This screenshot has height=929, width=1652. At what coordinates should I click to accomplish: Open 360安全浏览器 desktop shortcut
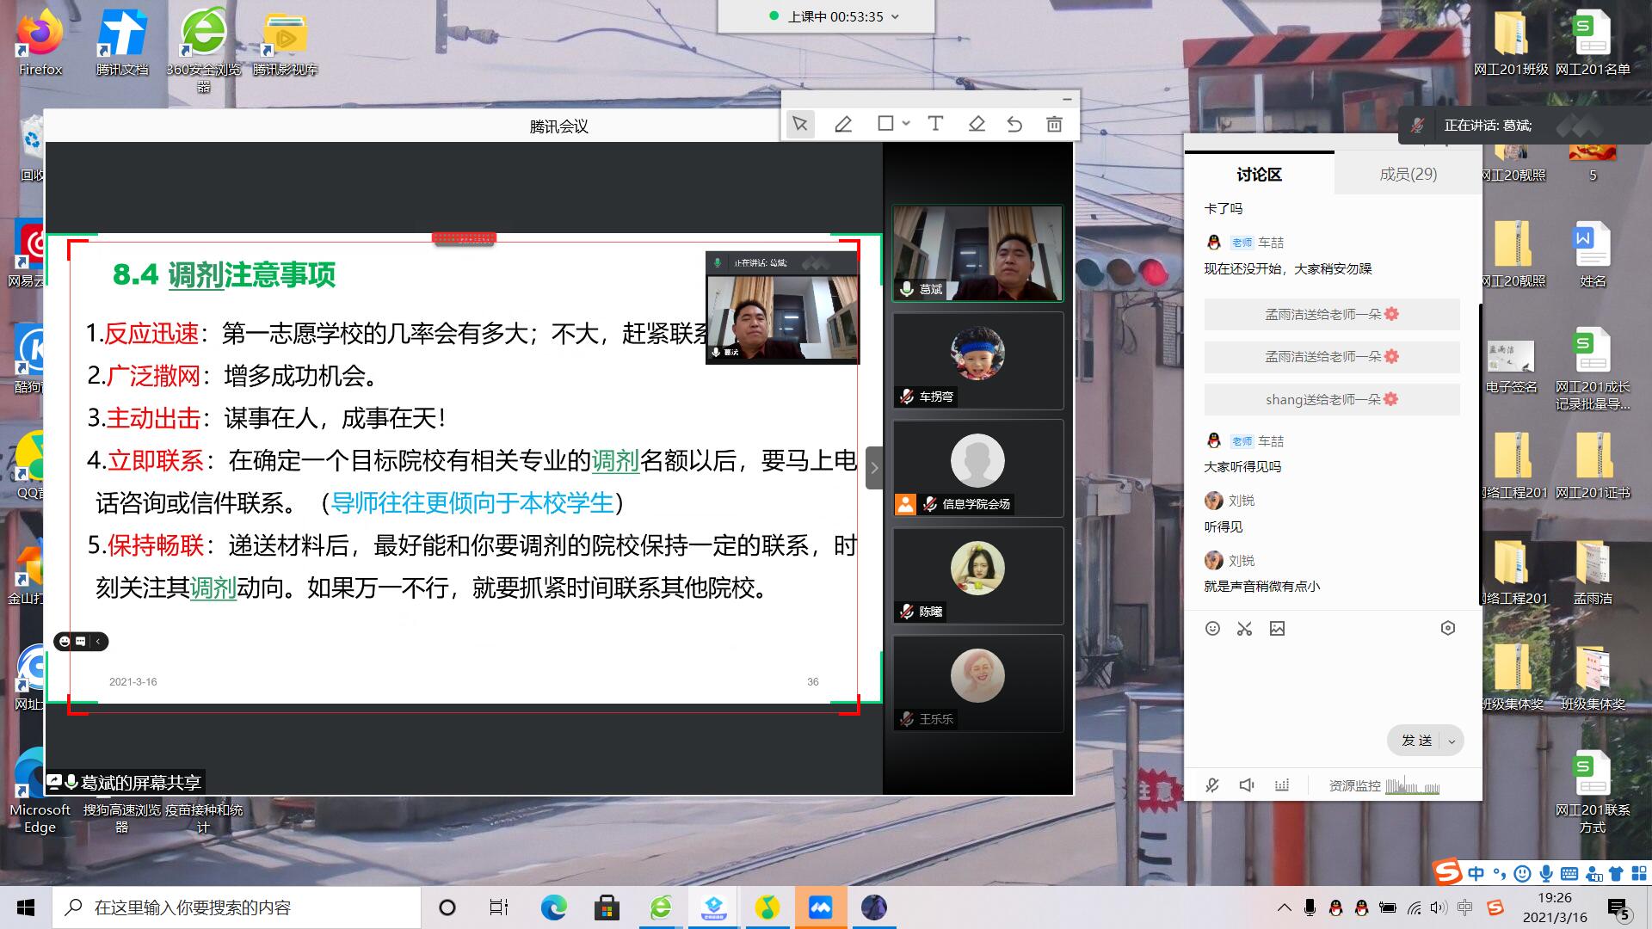coord(204,50)
